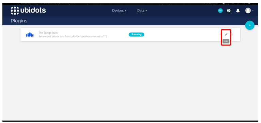This screenshot has width=261, height=123.
Task: Go to home via Ubidots logo
Action: (x=28, y=11)
